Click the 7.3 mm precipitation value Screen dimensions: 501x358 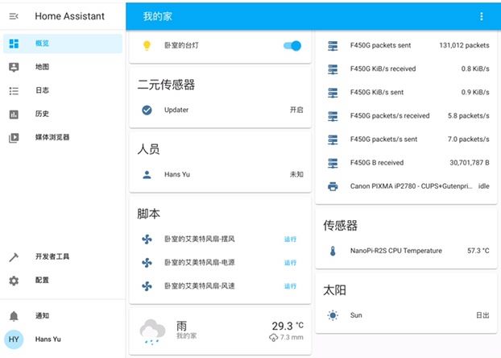[286, 338]
